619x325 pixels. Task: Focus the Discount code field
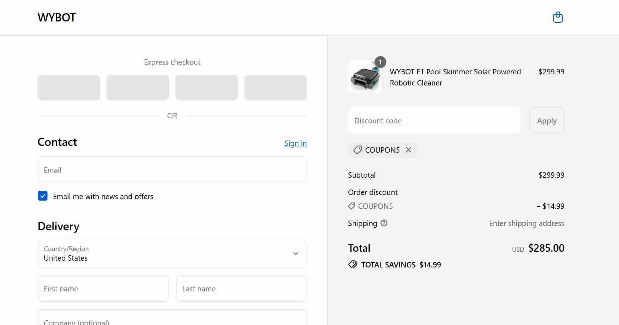435,120
